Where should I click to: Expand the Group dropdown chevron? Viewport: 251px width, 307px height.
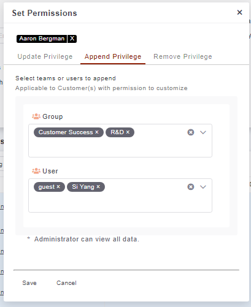coord(203,132)
